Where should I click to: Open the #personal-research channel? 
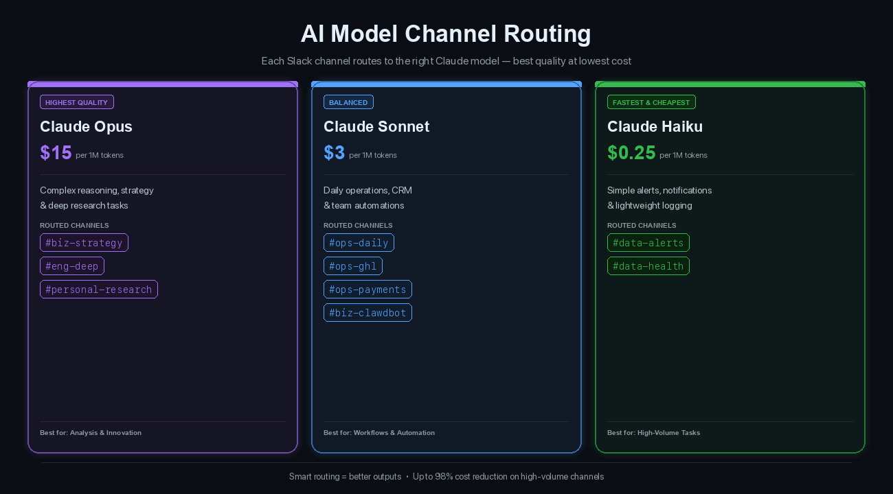pos(98,289)
